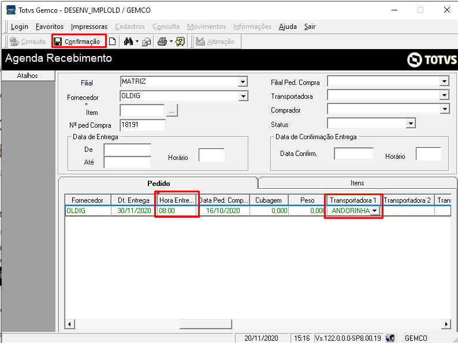Viewport: 458px width, 343px height.
Task: Click the binoculars search icon
Action: [x=128, y=42]
